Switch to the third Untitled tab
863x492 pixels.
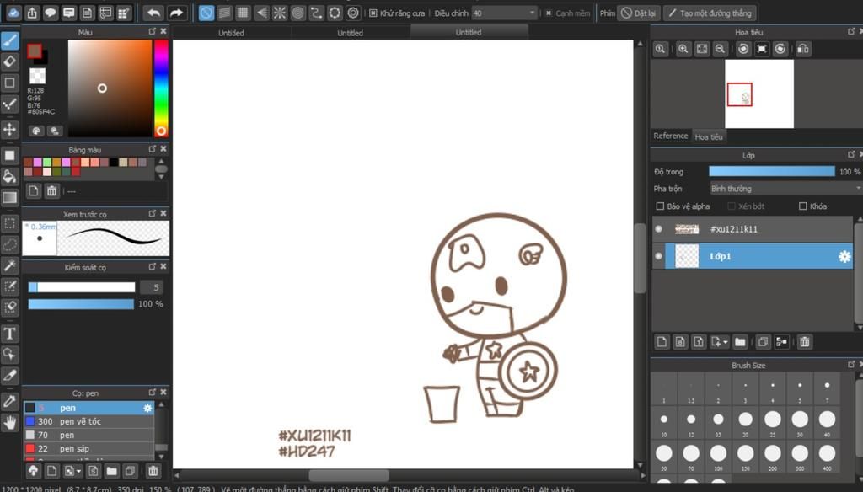tap(469, 32)
